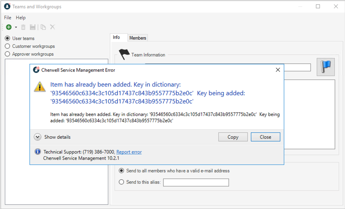Switch to the Members tab
Viewport: 345px width, 209px height.
click(137, 38)
